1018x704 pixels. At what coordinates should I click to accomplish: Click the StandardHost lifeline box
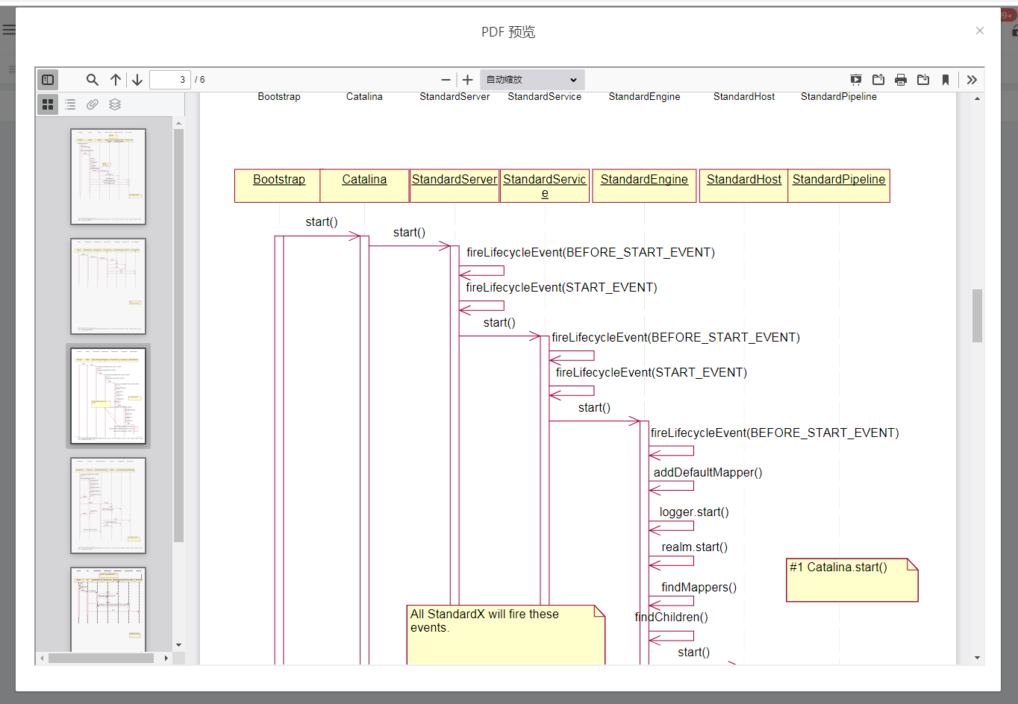pos(744,186)
